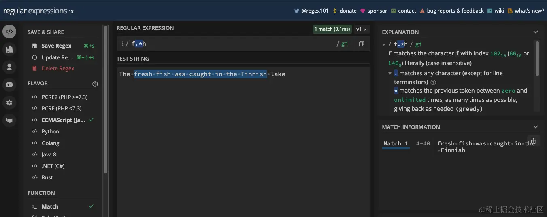Image resolution: width=547 pixels, height=217 pixels.
Task: Click the 4-40 match range
Action: point(423,143)
